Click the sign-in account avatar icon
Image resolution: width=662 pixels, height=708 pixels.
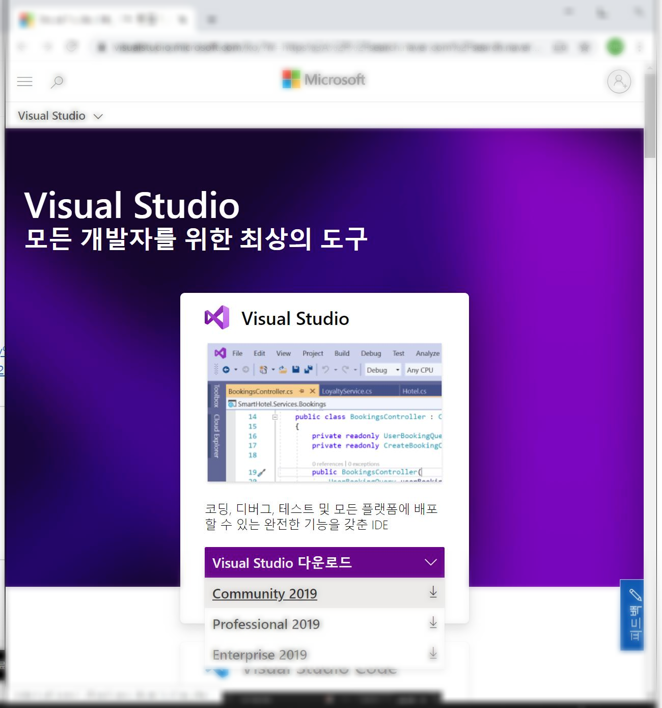[619, 81]
